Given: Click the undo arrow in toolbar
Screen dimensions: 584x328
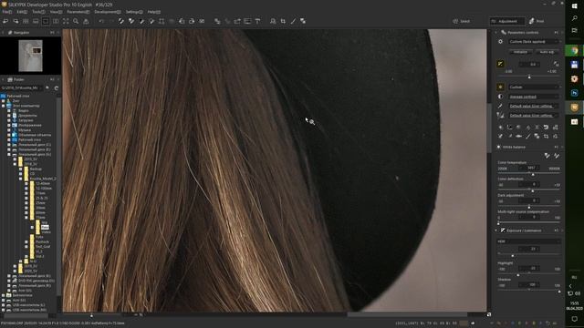Looking at the screenshot, I should point(101,21).
